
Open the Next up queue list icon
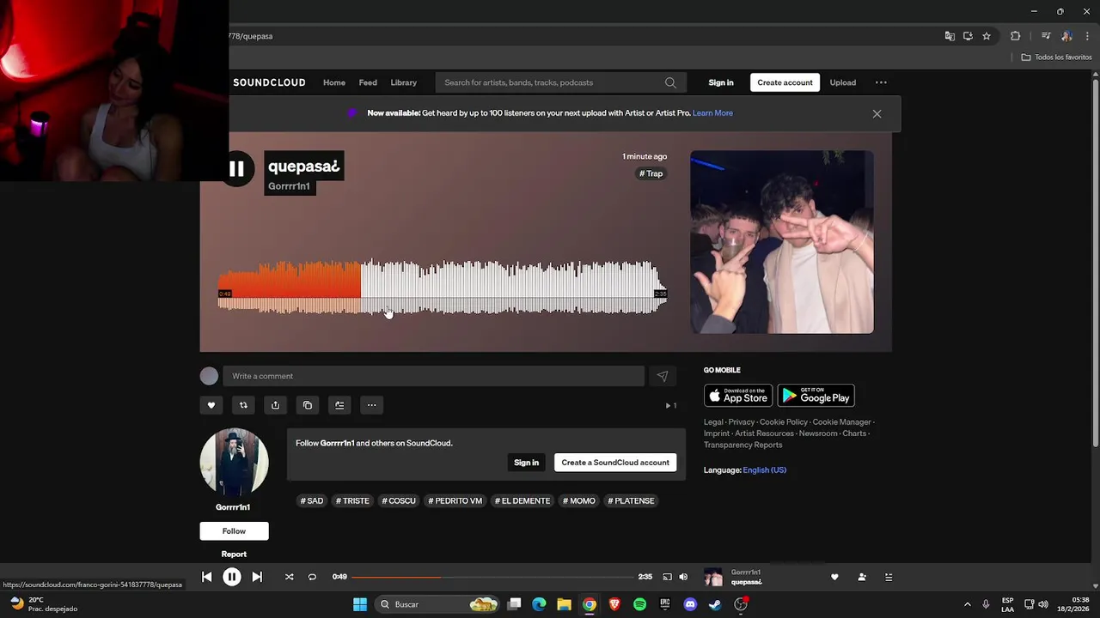tap(889, 578)
